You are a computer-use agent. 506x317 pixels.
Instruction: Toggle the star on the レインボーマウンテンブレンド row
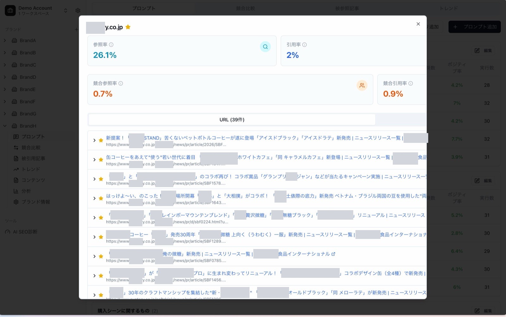click(x=101, y=217)
